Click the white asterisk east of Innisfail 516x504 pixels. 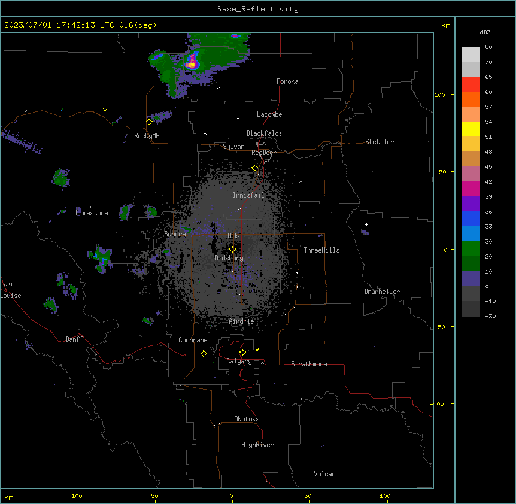point(301,182)
